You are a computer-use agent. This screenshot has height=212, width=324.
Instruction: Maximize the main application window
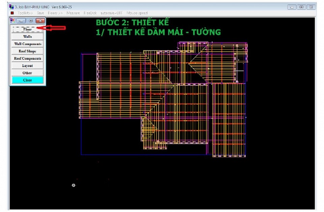[302, 7]
